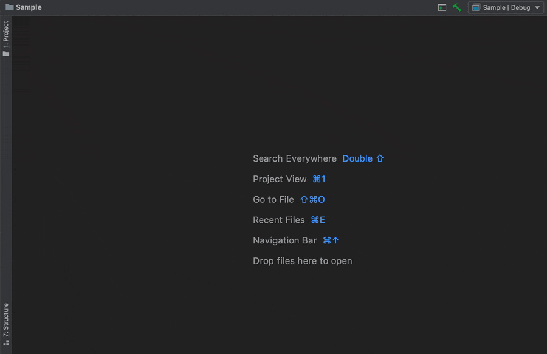Open the Sample | Debug configuration dropdown
547x354 pixels.
(x=506, y=7)
